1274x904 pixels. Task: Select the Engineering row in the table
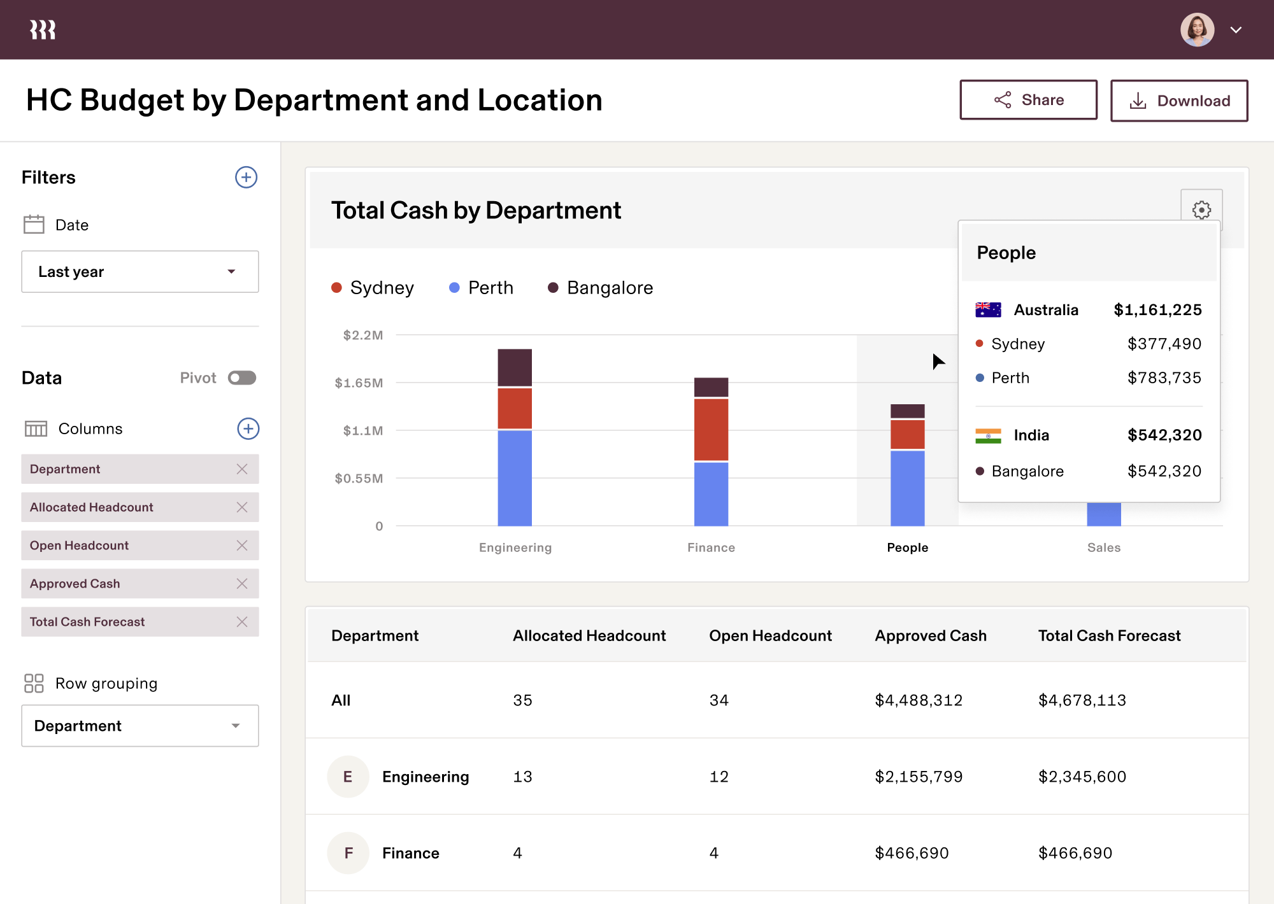tap(426, 777)
